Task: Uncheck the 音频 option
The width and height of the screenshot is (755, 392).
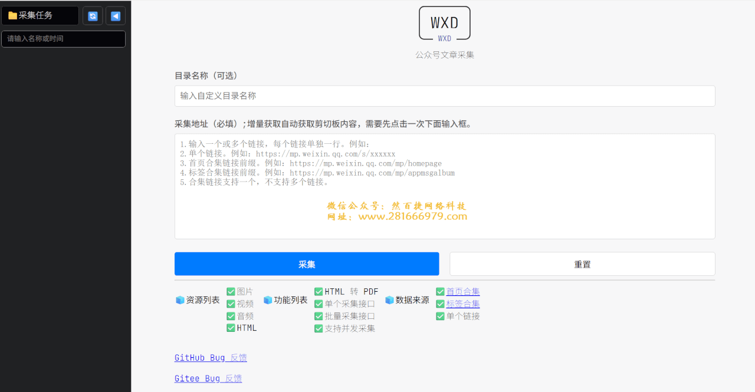Action: coord(231,316)
